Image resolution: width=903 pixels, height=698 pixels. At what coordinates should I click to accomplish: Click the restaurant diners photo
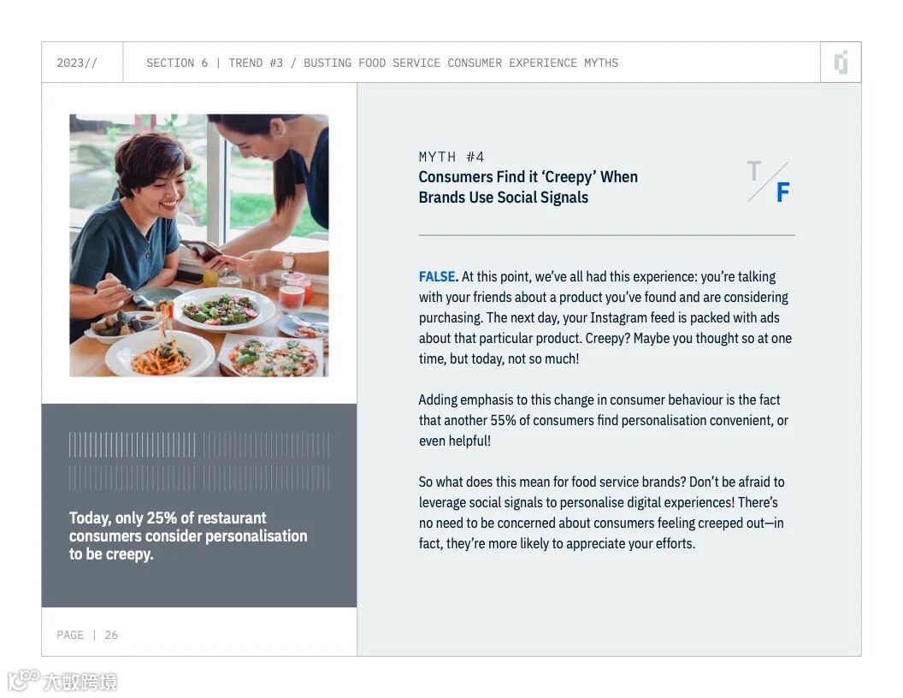198,245
